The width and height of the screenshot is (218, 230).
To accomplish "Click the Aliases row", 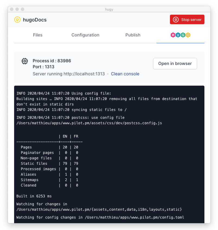I will pyautogui.click(x=49, y=174).
